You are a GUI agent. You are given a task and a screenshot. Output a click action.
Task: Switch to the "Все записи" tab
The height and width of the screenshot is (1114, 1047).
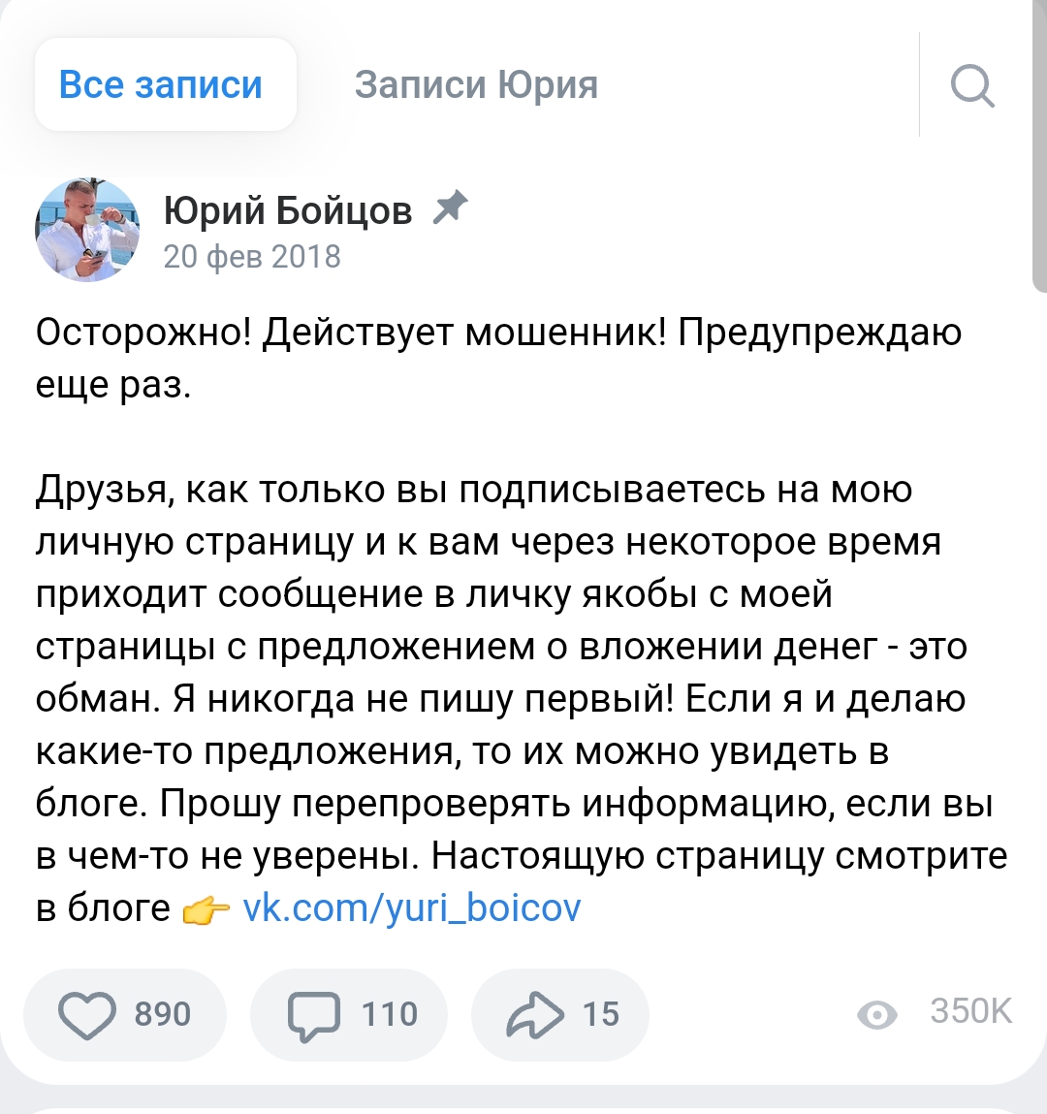coord(161,85)
